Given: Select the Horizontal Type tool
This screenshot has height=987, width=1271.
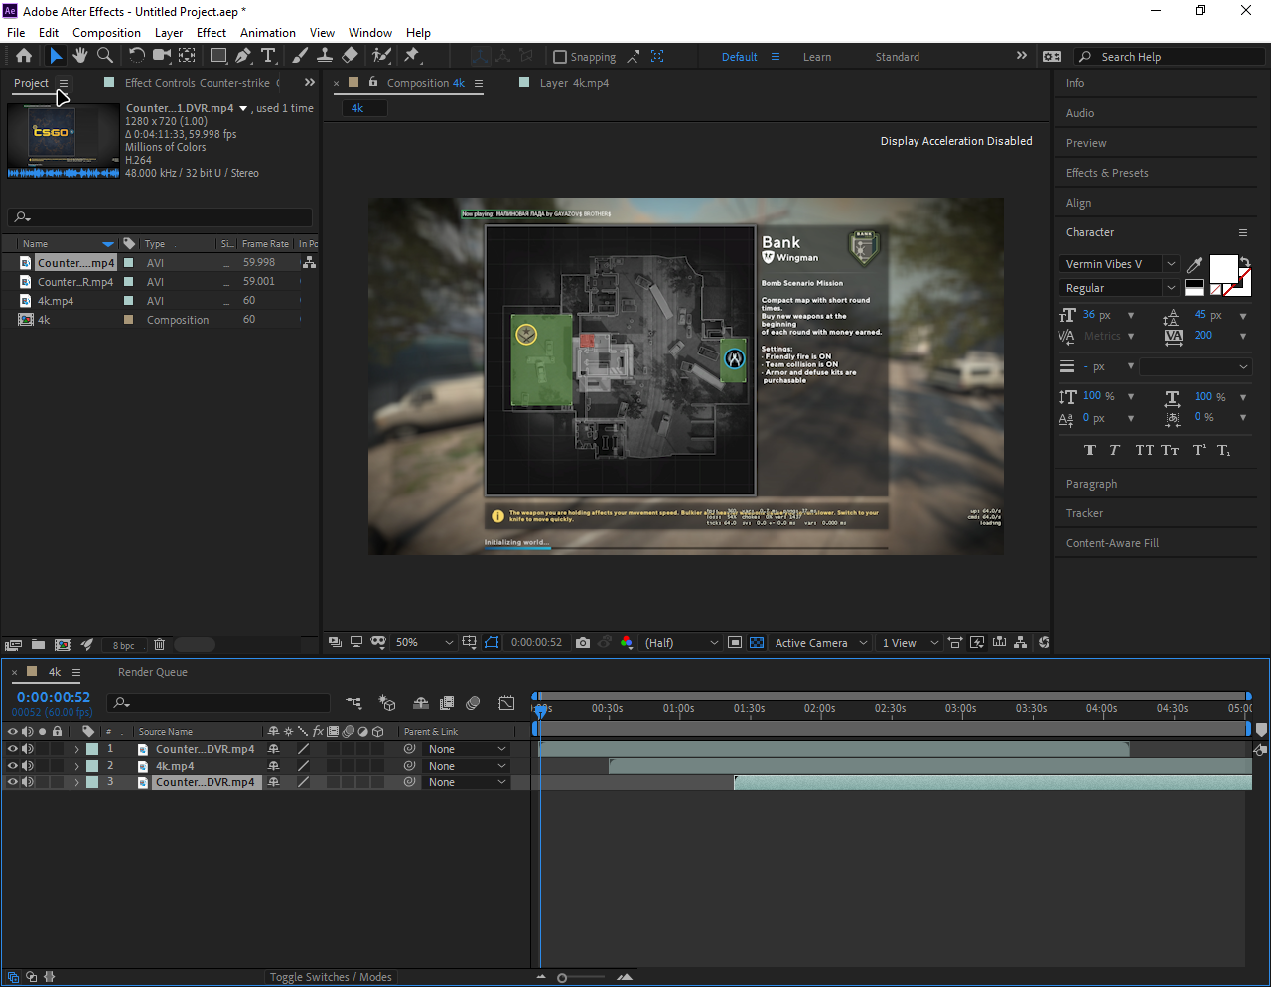Looking at the screenshot, I should coord(268,56).
